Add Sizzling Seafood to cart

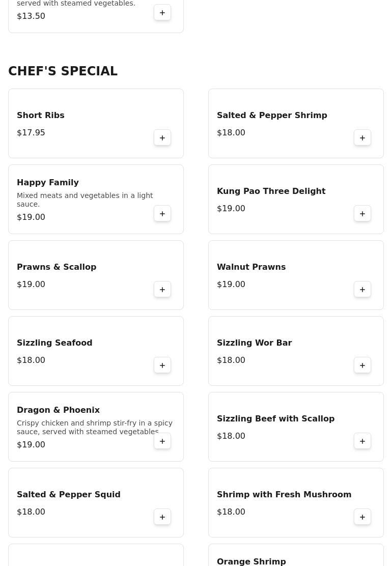162,365
